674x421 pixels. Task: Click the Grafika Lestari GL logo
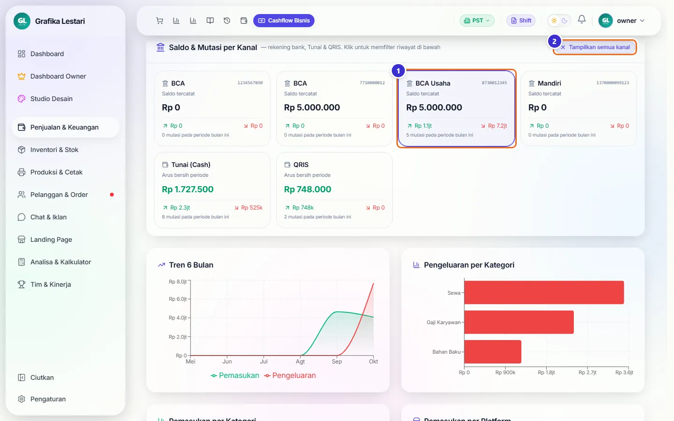22,21
